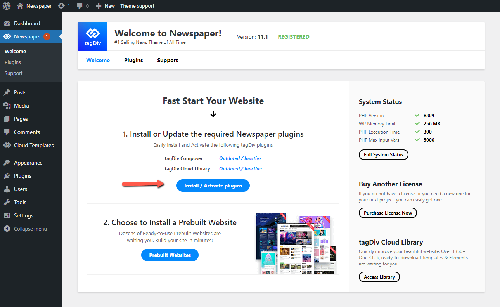Open Cloud Templates in the sidebar
This screenshot has height=307, width=500.
34,145
